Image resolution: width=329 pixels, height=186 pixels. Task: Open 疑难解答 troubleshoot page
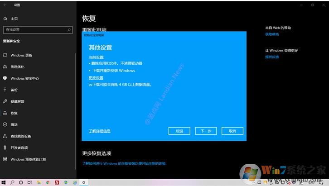(x=14, y=101)
